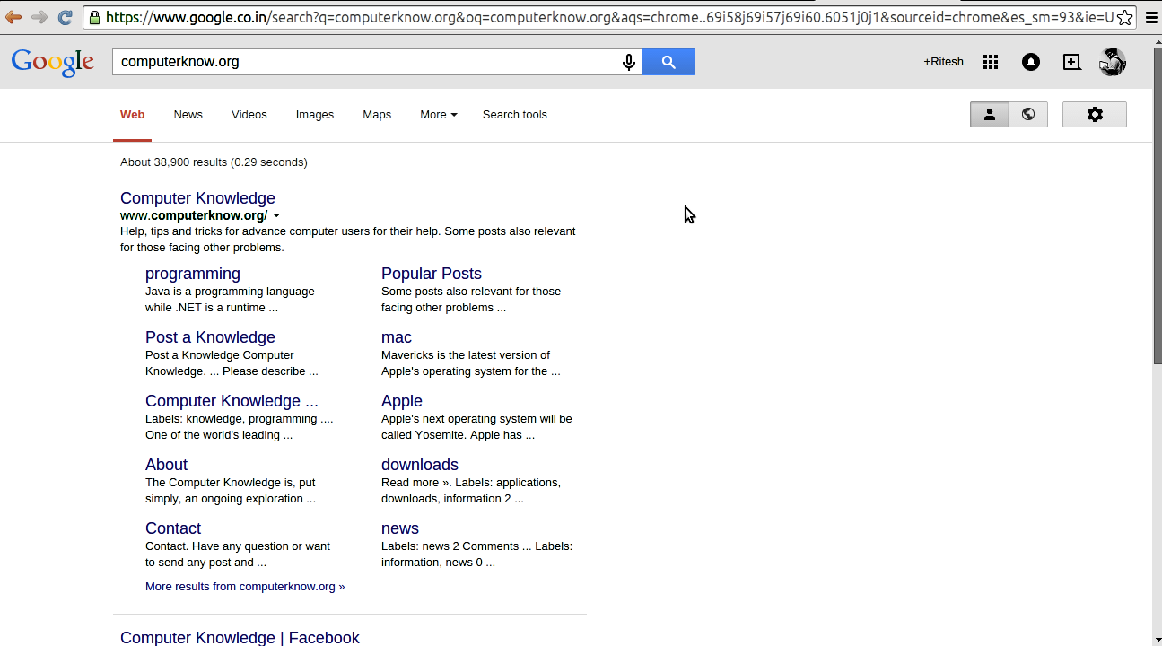1162x646 pixels.
Task: Open Search tools
Action: click(x=515, y=115)
